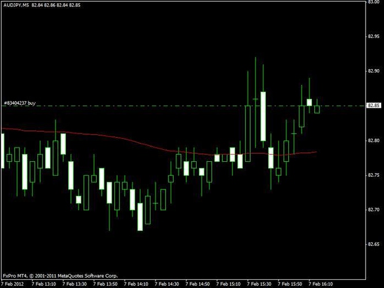
Task: Click the 7 Feb 13:30 time label
Action: point(74,284)
